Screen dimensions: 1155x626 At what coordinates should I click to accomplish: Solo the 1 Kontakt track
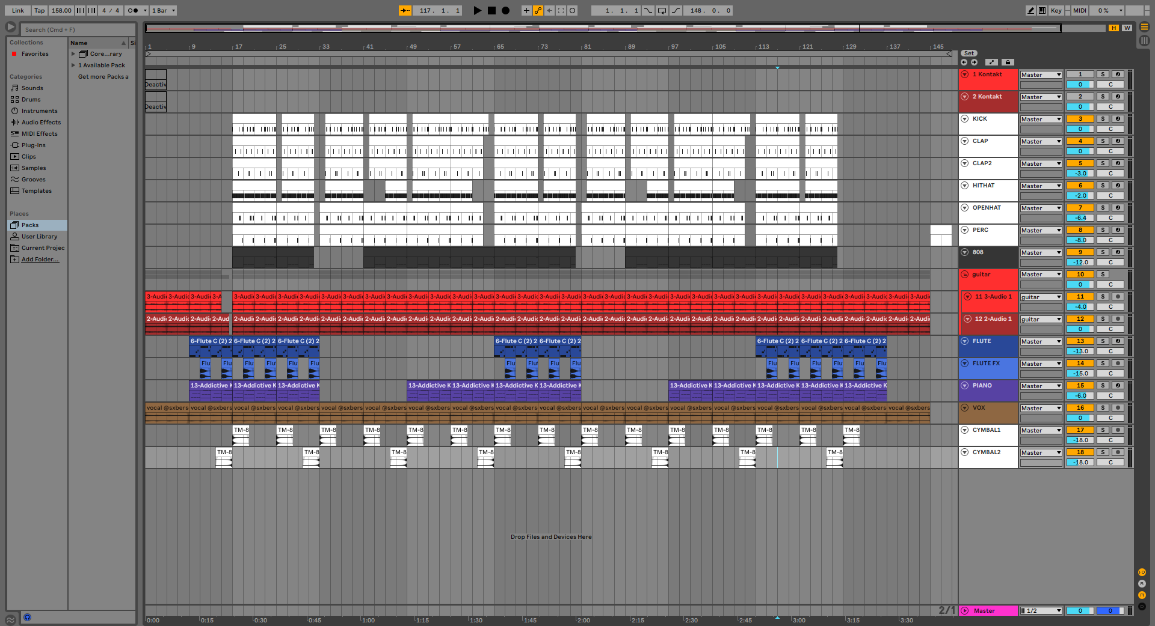coord(1103,74)
